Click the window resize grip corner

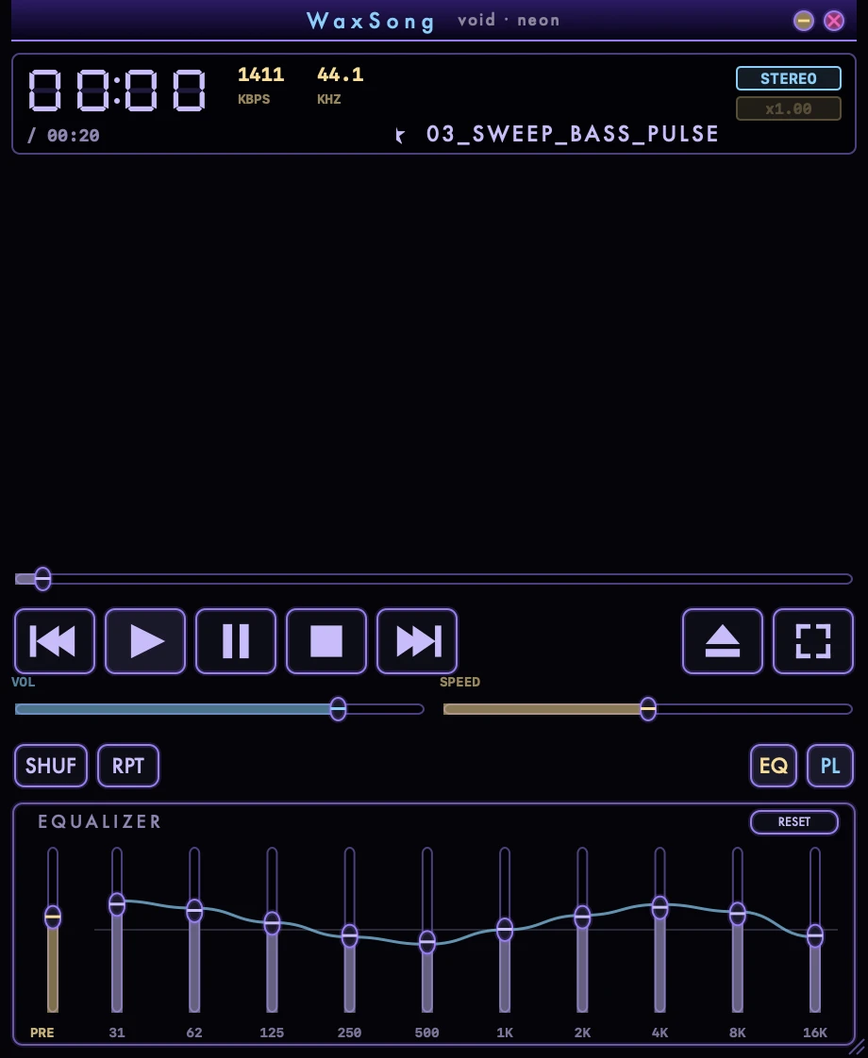coord(859,1049)
